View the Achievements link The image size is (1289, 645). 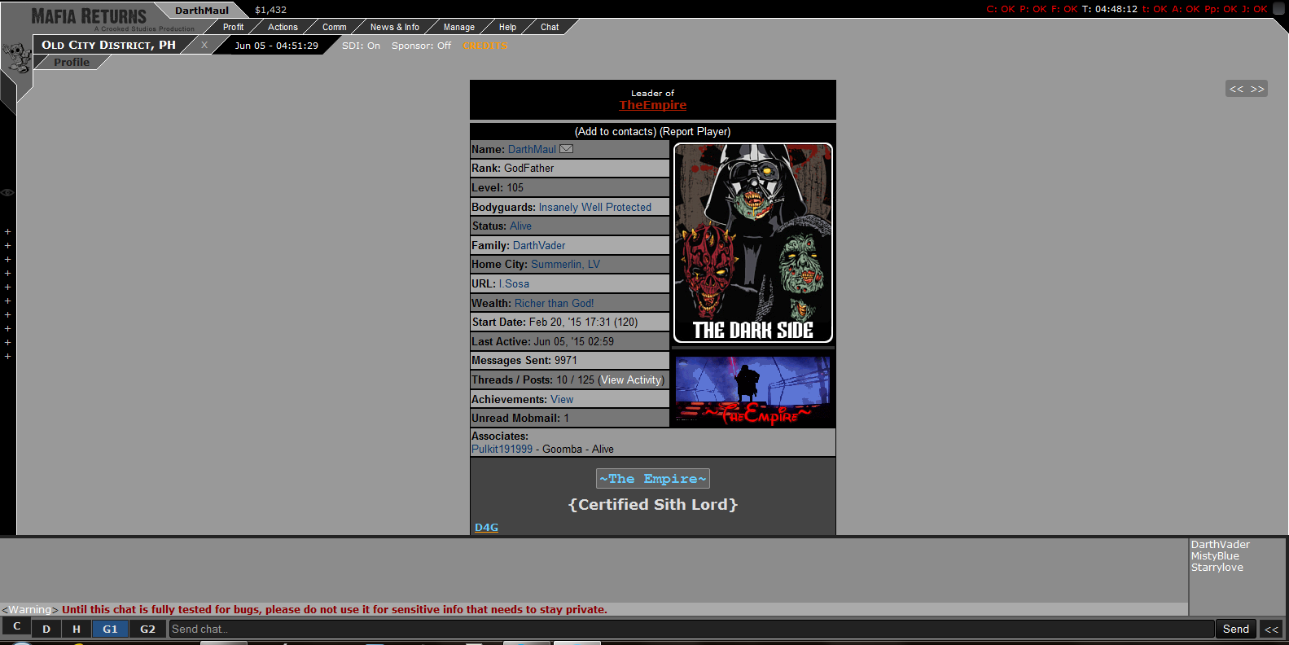(562, 399)
